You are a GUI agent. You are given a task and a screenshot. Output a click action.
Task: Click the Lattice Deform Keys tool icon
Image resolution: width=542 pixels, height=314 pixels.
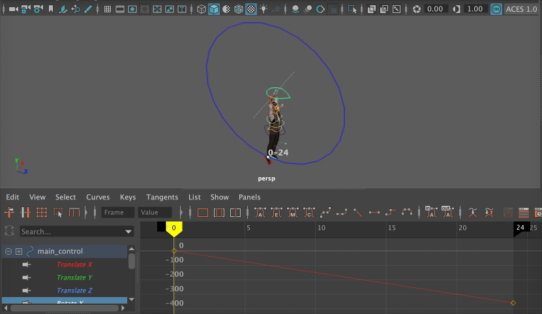pos(42,212)
